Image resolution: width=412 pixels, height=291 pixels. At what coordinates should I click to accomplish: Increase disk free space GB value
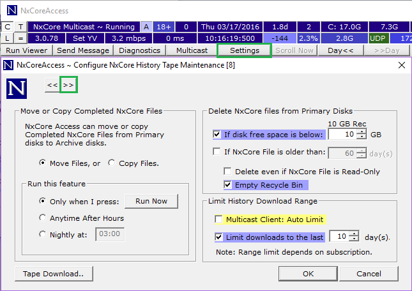tap(362, 132)
